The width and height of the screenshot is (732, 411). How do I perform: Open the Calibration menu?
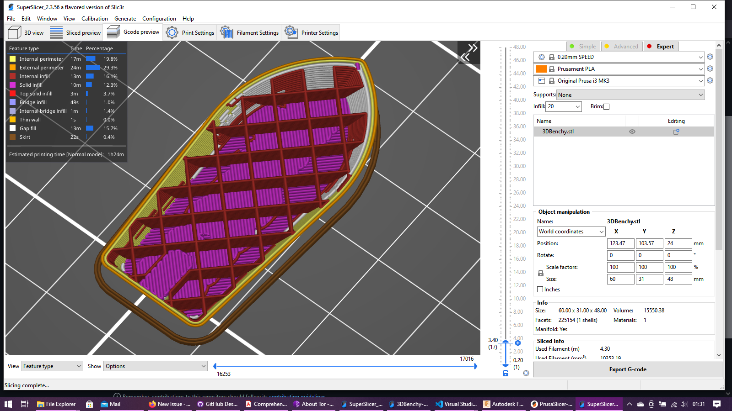[x=95, y=19]
